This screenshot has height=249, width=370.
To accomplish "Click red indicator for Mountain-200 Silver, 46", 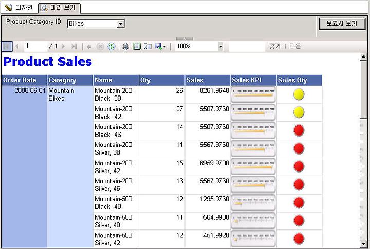I will (299, 185).
